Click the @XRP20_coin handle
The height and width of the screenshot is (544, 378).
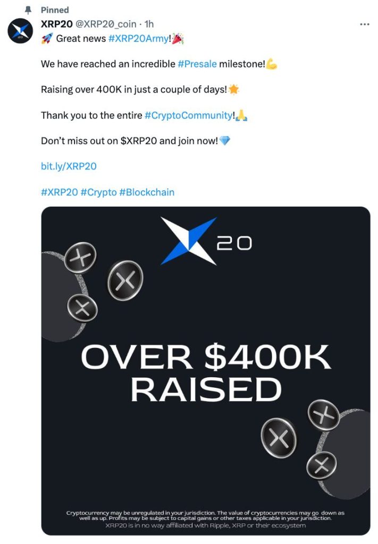(x=106, y=24)
